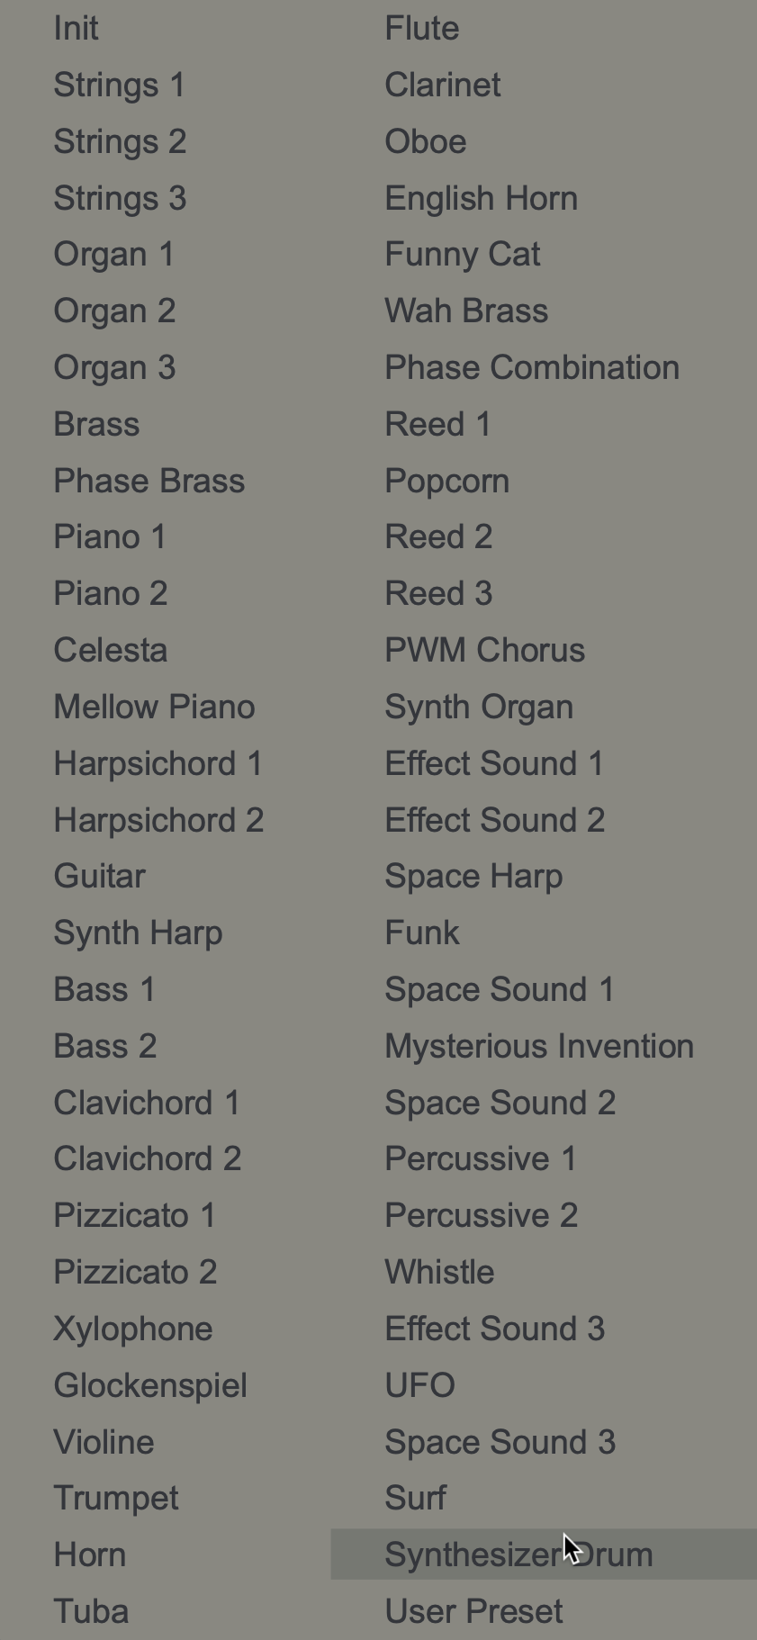The image size is (757, 1640).
Task: Load the Tuba preset
Action: pyautogui.click(x=91, y=1612)
